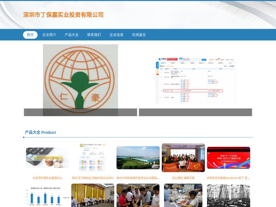Open the 首页 home tab
This screenshot has width=276, height=207.
point(30,35)
